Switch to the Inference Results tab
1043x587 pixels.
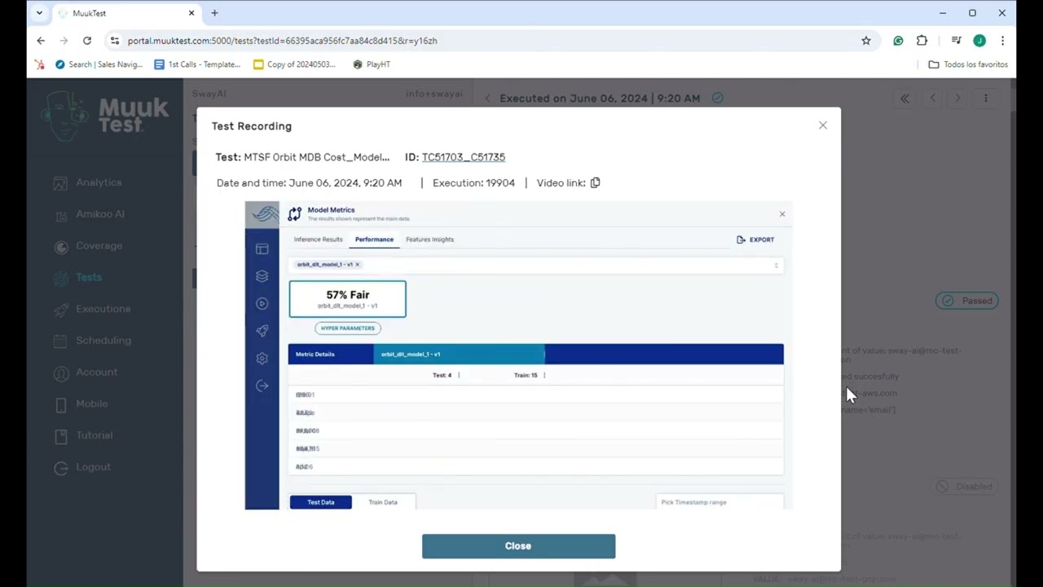[318, 240]
